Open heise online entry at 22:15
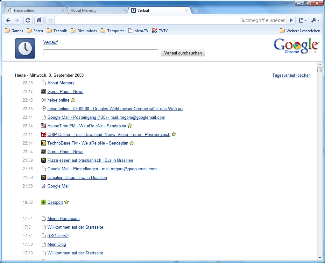 58,100
